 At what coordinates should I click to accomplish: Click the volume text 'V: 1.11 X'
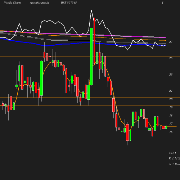coord(174,158)
